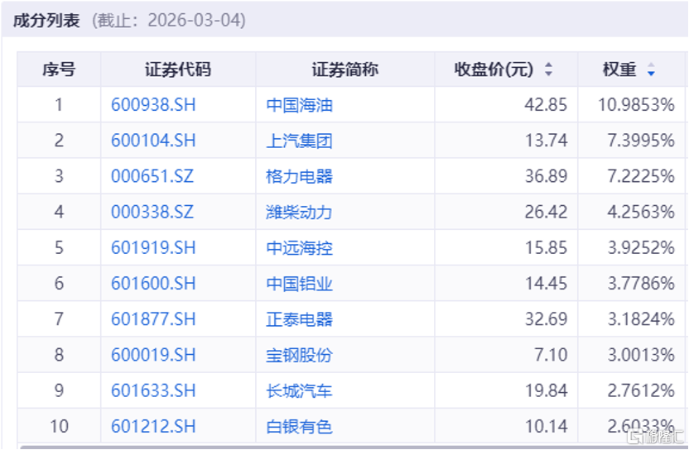Screen dimensions: 689x450
Task: Select closing price 15.85
Action: pos(547,247)
